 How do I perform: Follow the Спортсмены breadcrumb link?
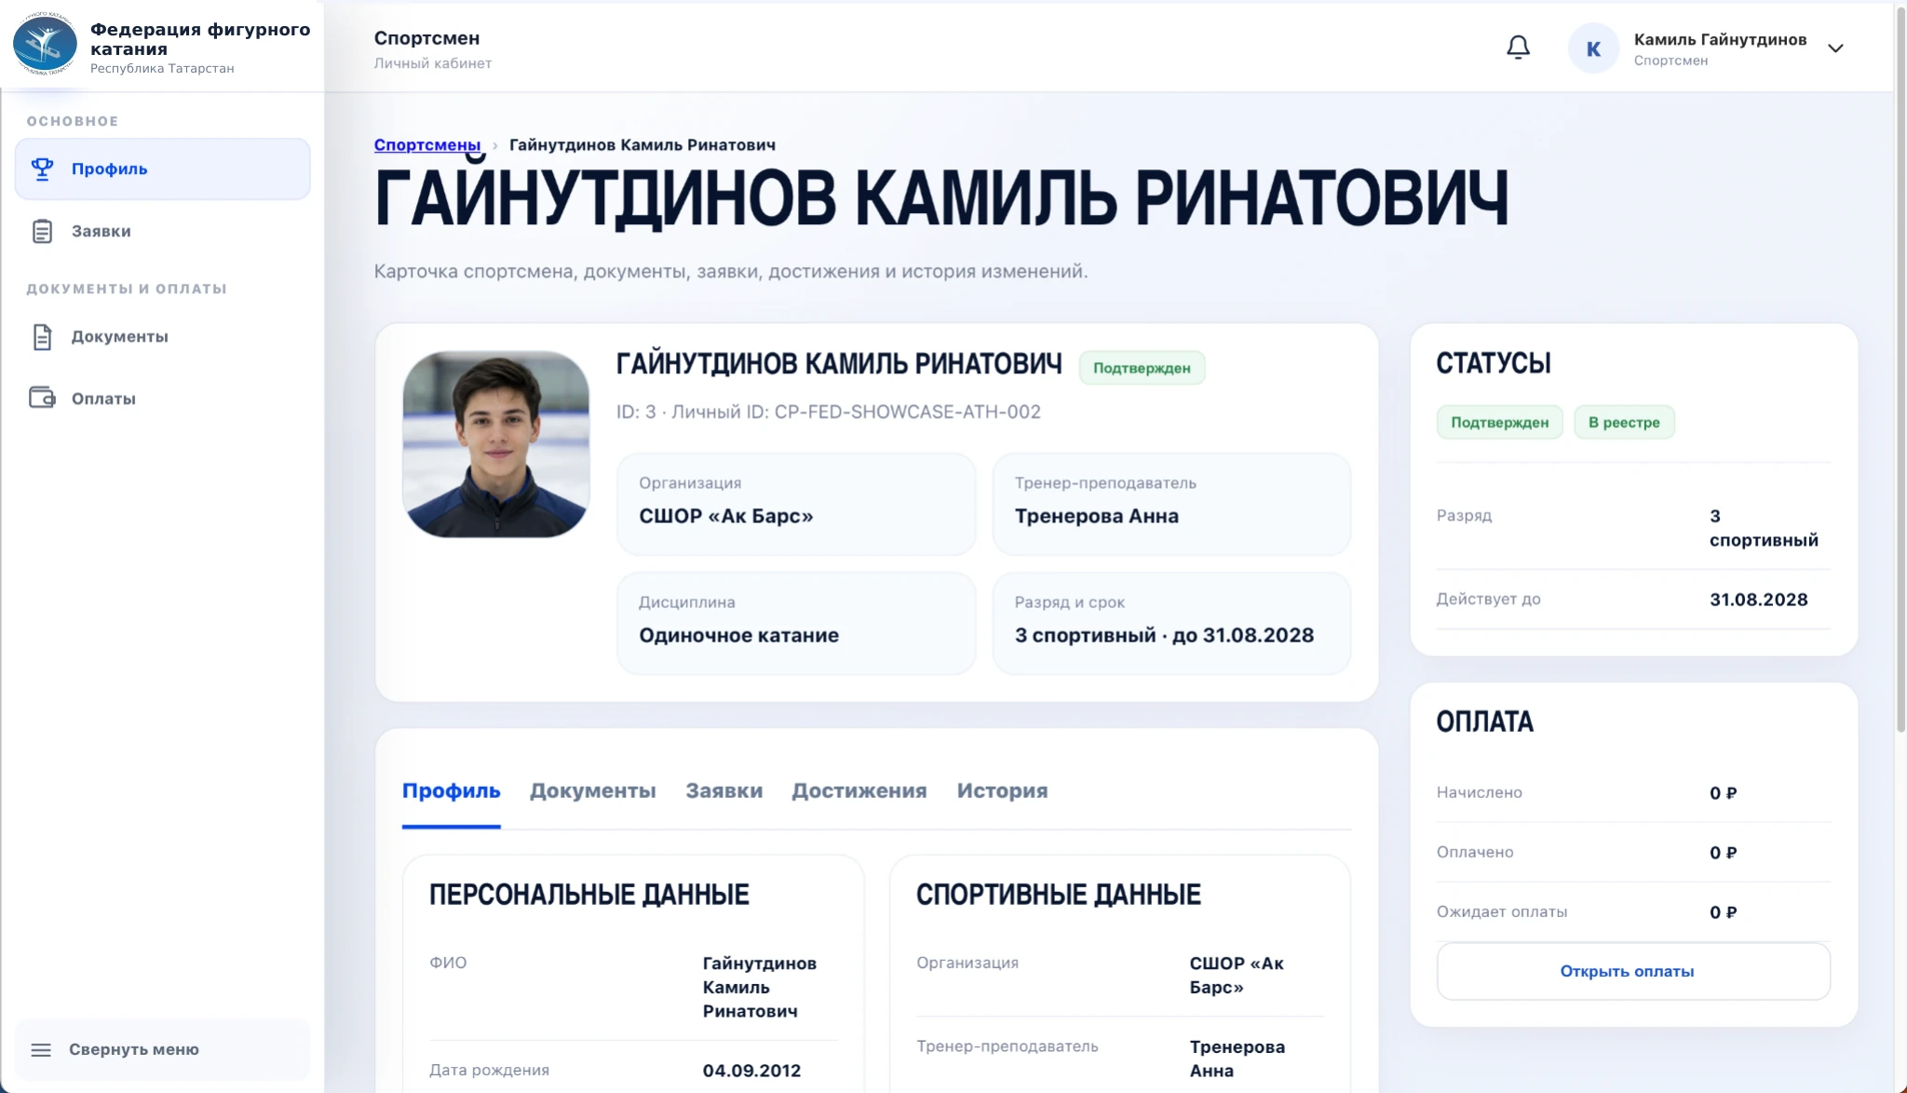(x=427, y=144)
